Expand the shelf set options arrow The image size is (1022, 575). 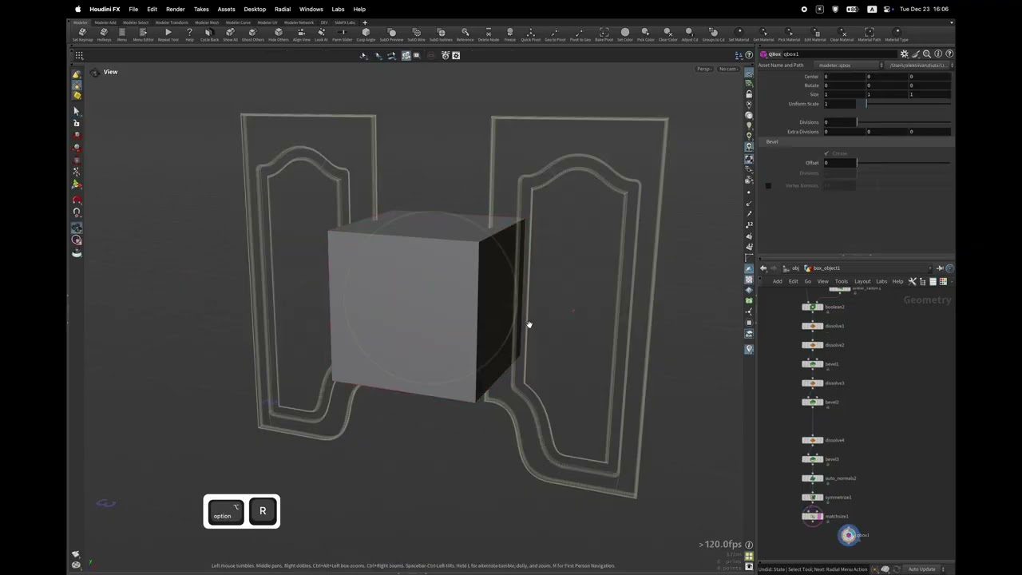pos(951,22)
